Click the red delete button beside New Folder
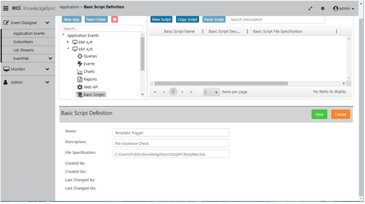Screen dimensions: 365x204 (115, 19)
